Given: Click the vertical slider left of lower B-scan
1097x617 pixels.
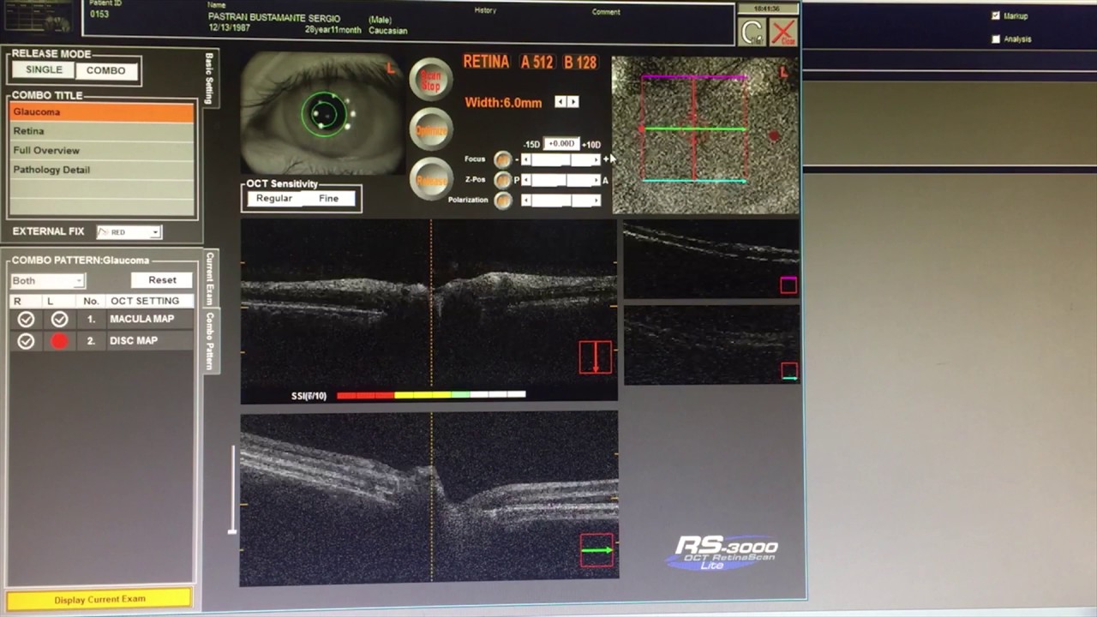Looking at the screenshot, I should 231,488.
